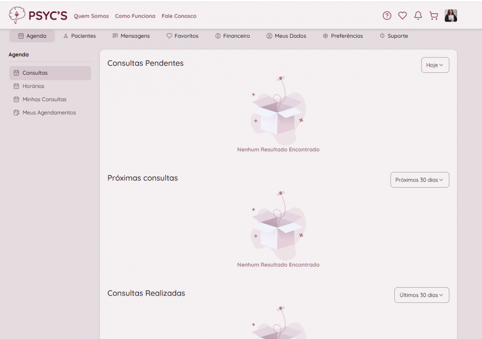Open the Financeiro tab

click(233, 36)
